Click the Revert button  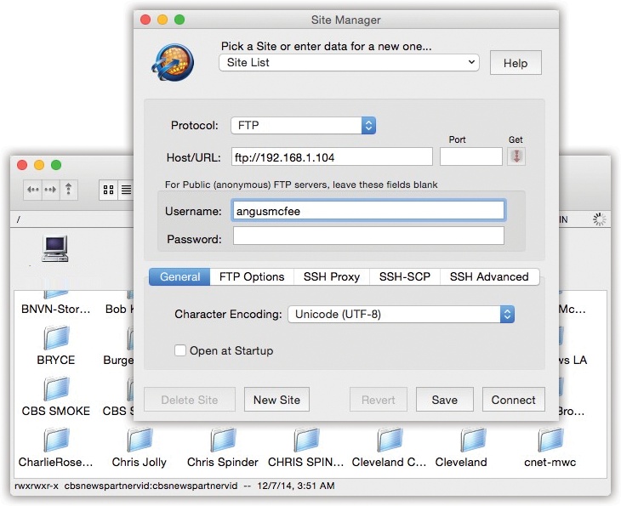coord(379,400)
